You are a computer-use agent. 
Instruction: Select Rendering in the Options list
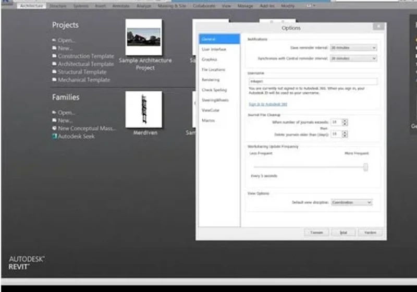(219, 79)
